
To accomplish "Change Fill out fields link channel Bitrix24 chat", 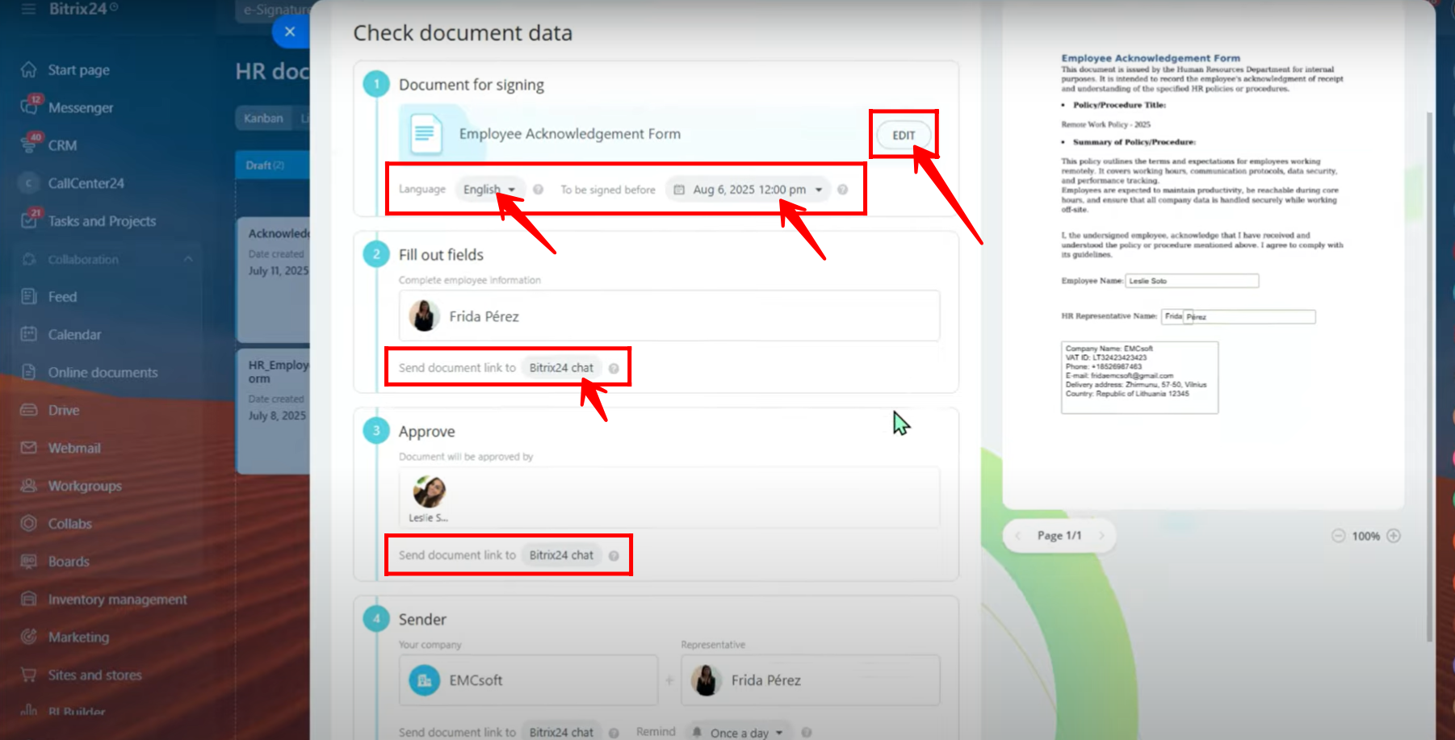I will pos(561,368).
